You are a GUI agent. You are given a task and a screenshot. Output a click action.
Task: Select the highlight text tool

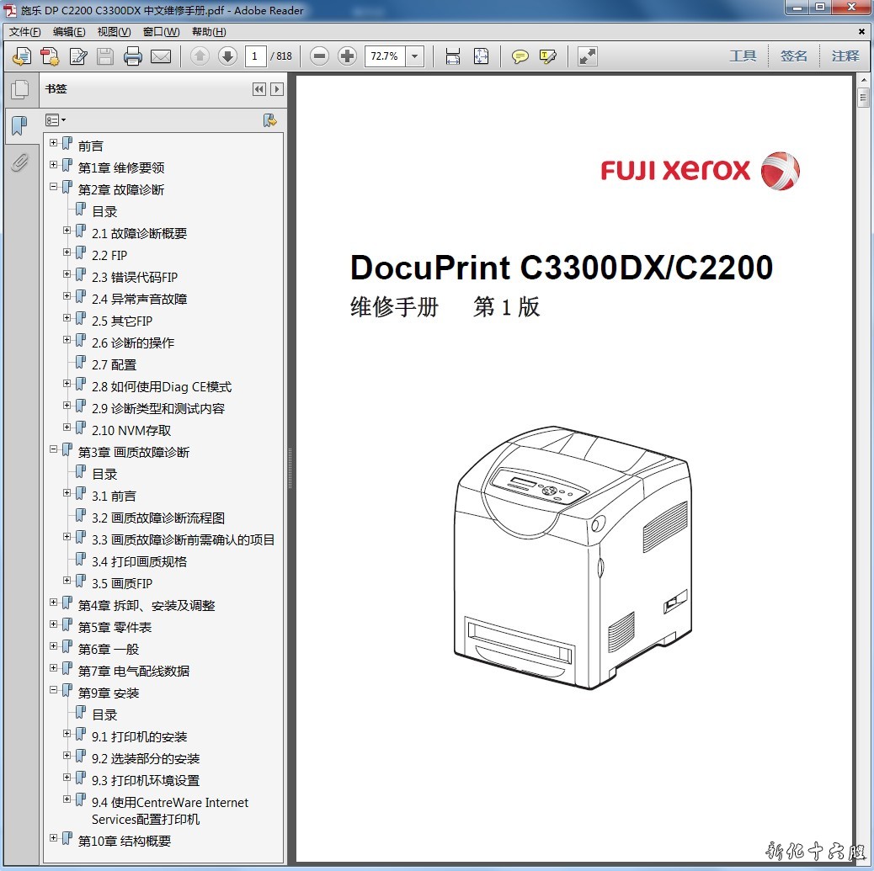click(548, 56)
